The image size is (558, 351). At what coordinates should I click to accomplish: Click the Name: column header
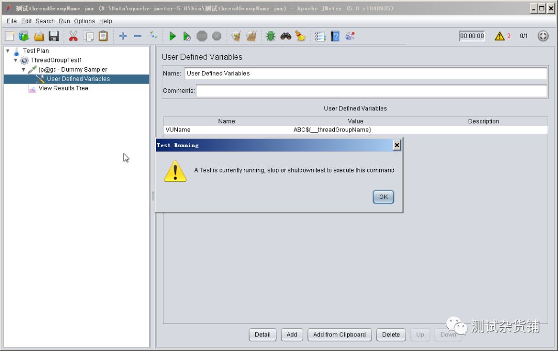point(227,121)
